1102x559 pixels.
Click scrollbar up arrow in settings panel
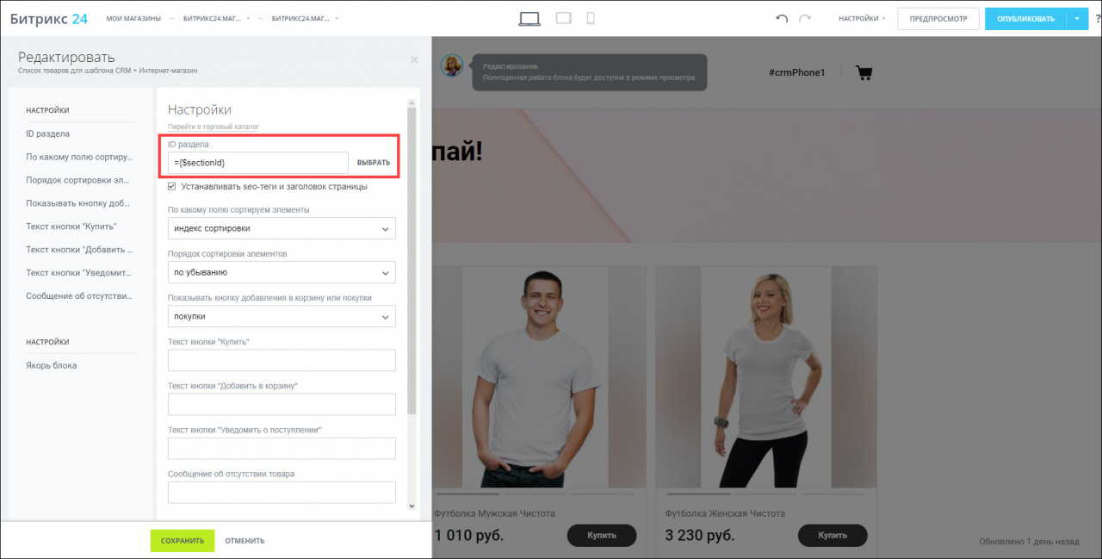412,102
